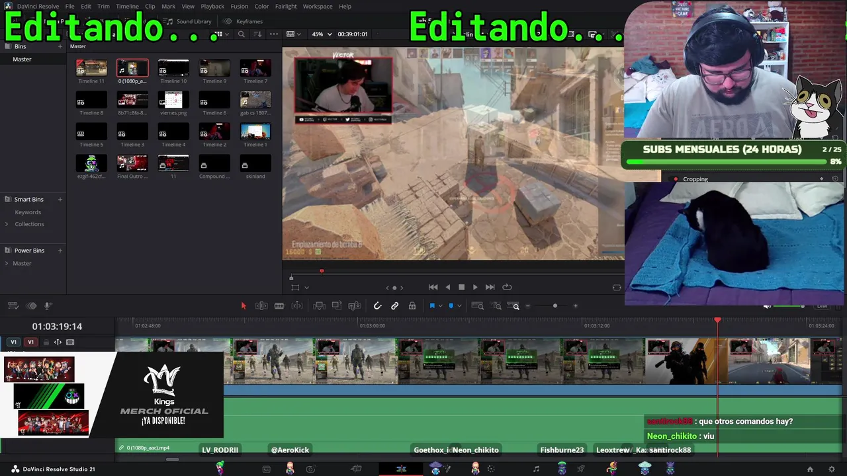The width and height of the screenshot is (847, 476).
Task: Toggle the V1 track lock icon
Action: [x=46, y=342]
